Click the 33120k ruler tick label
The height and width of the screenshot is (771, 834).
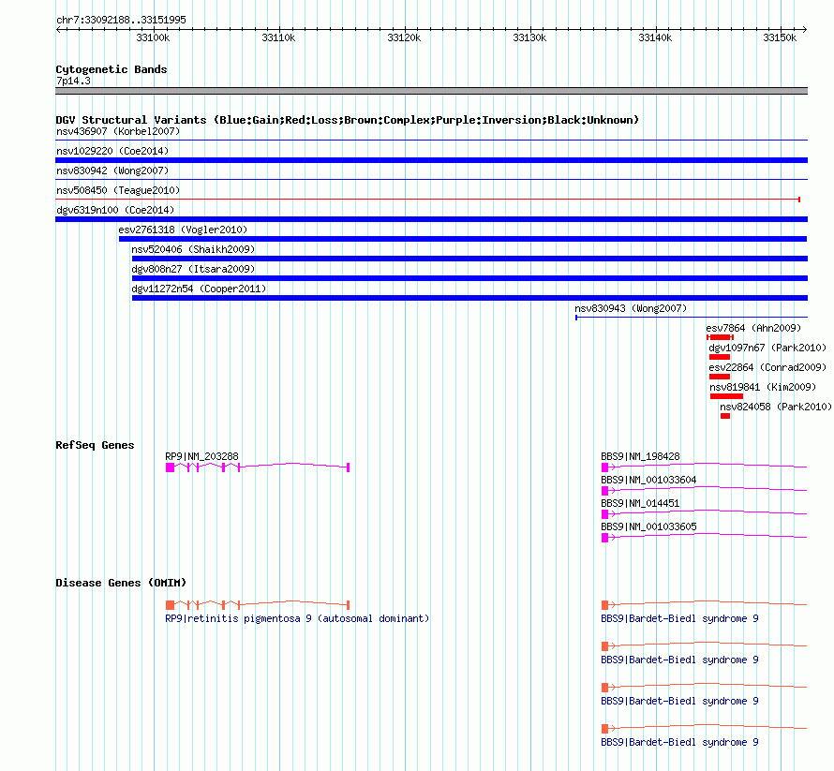404,37
